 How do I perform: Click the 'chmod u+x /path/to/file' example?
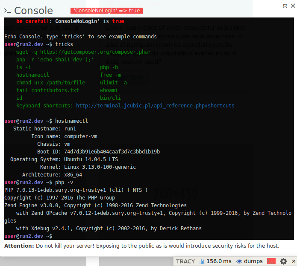pos(50,83)
